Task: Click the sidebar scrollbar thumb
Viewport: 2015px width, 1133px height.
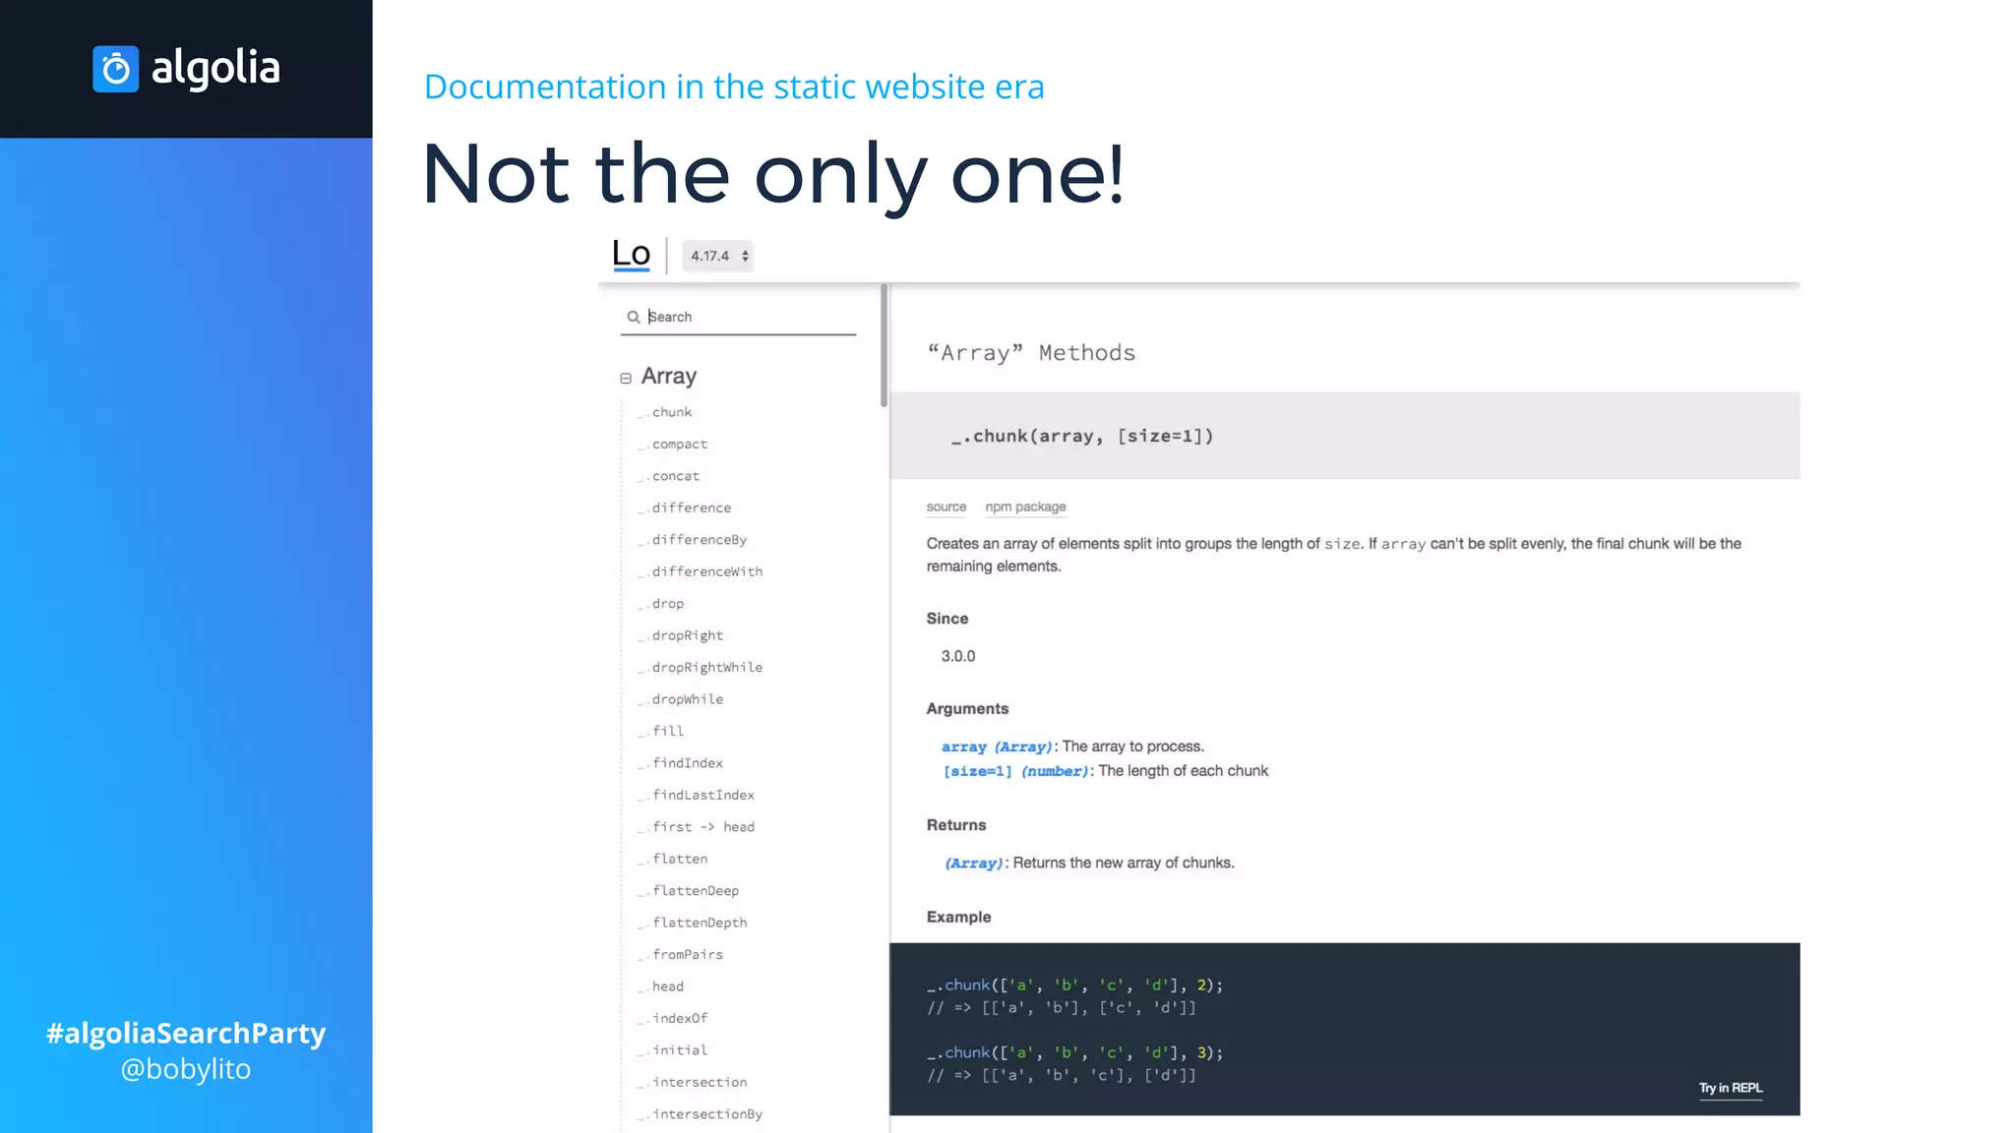Action: (x=884, y=345)
